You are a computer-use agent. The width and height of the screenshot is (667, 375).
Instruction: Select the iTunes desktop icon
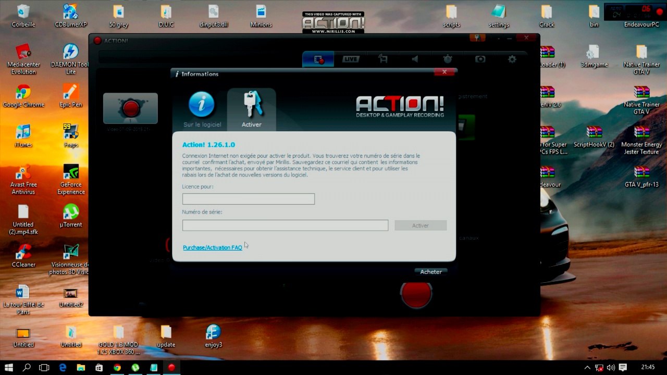(x=23, y=136)
